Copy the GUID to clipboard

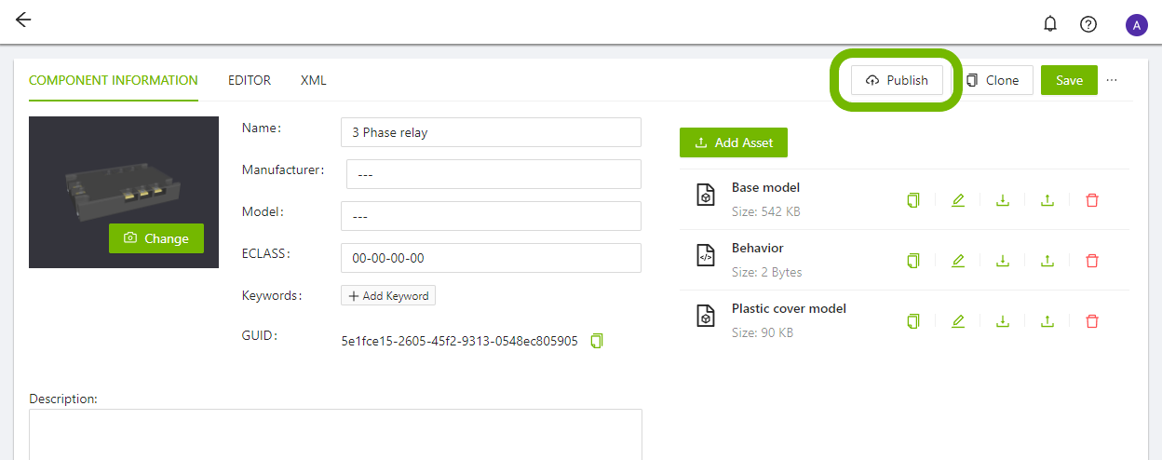[x=597, y=341]
